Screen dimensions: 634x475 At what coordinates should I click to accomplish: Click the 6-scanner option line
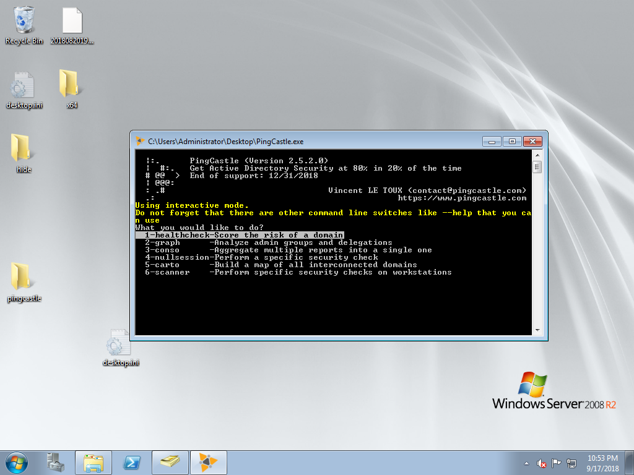click(297, 272)
